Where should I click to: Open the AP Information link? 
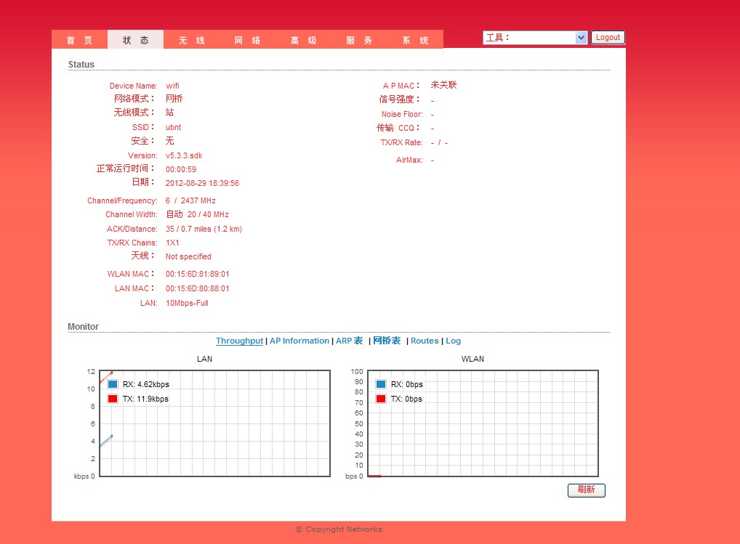(299, 341)
